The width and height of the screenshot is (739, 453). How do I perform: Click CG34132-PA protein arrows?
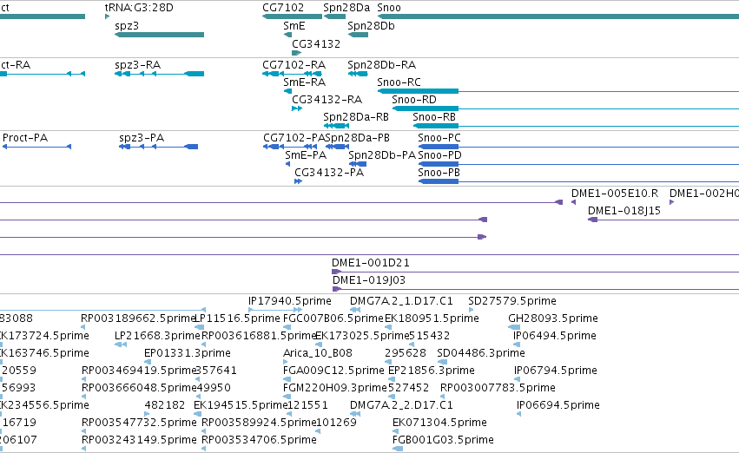pyautogui.click(x=298, y=181)
